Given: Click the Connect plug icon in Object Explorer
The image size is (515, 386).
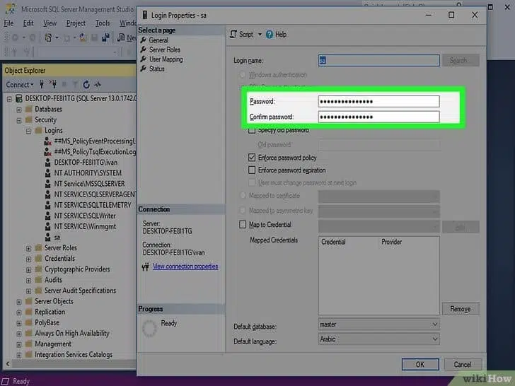Looking at the screenshot, I should pos(42,85).
